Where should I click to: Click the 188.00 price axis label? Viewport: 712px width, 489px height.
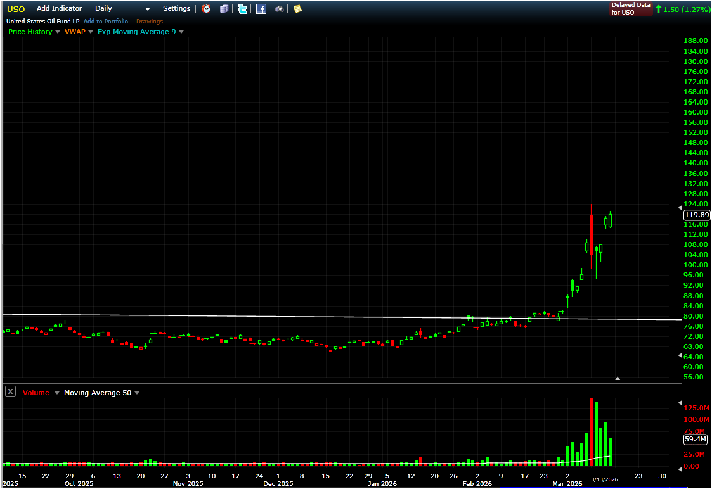[x=696, y=41]
